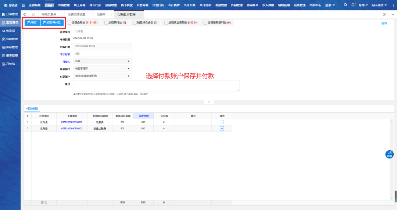The height and width of the screenshot is (210, 397).
Task: Open the notification bell
Action: 353,5
